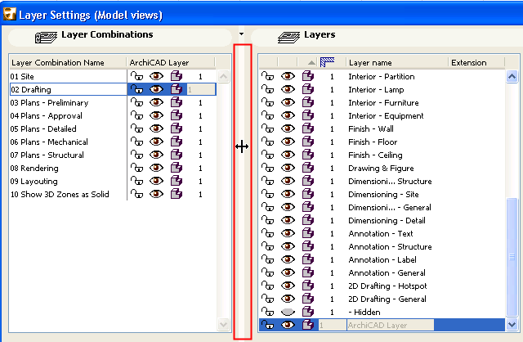Click 3D wireframe icon in 05 Plans - Detailed row

[177, 128]
